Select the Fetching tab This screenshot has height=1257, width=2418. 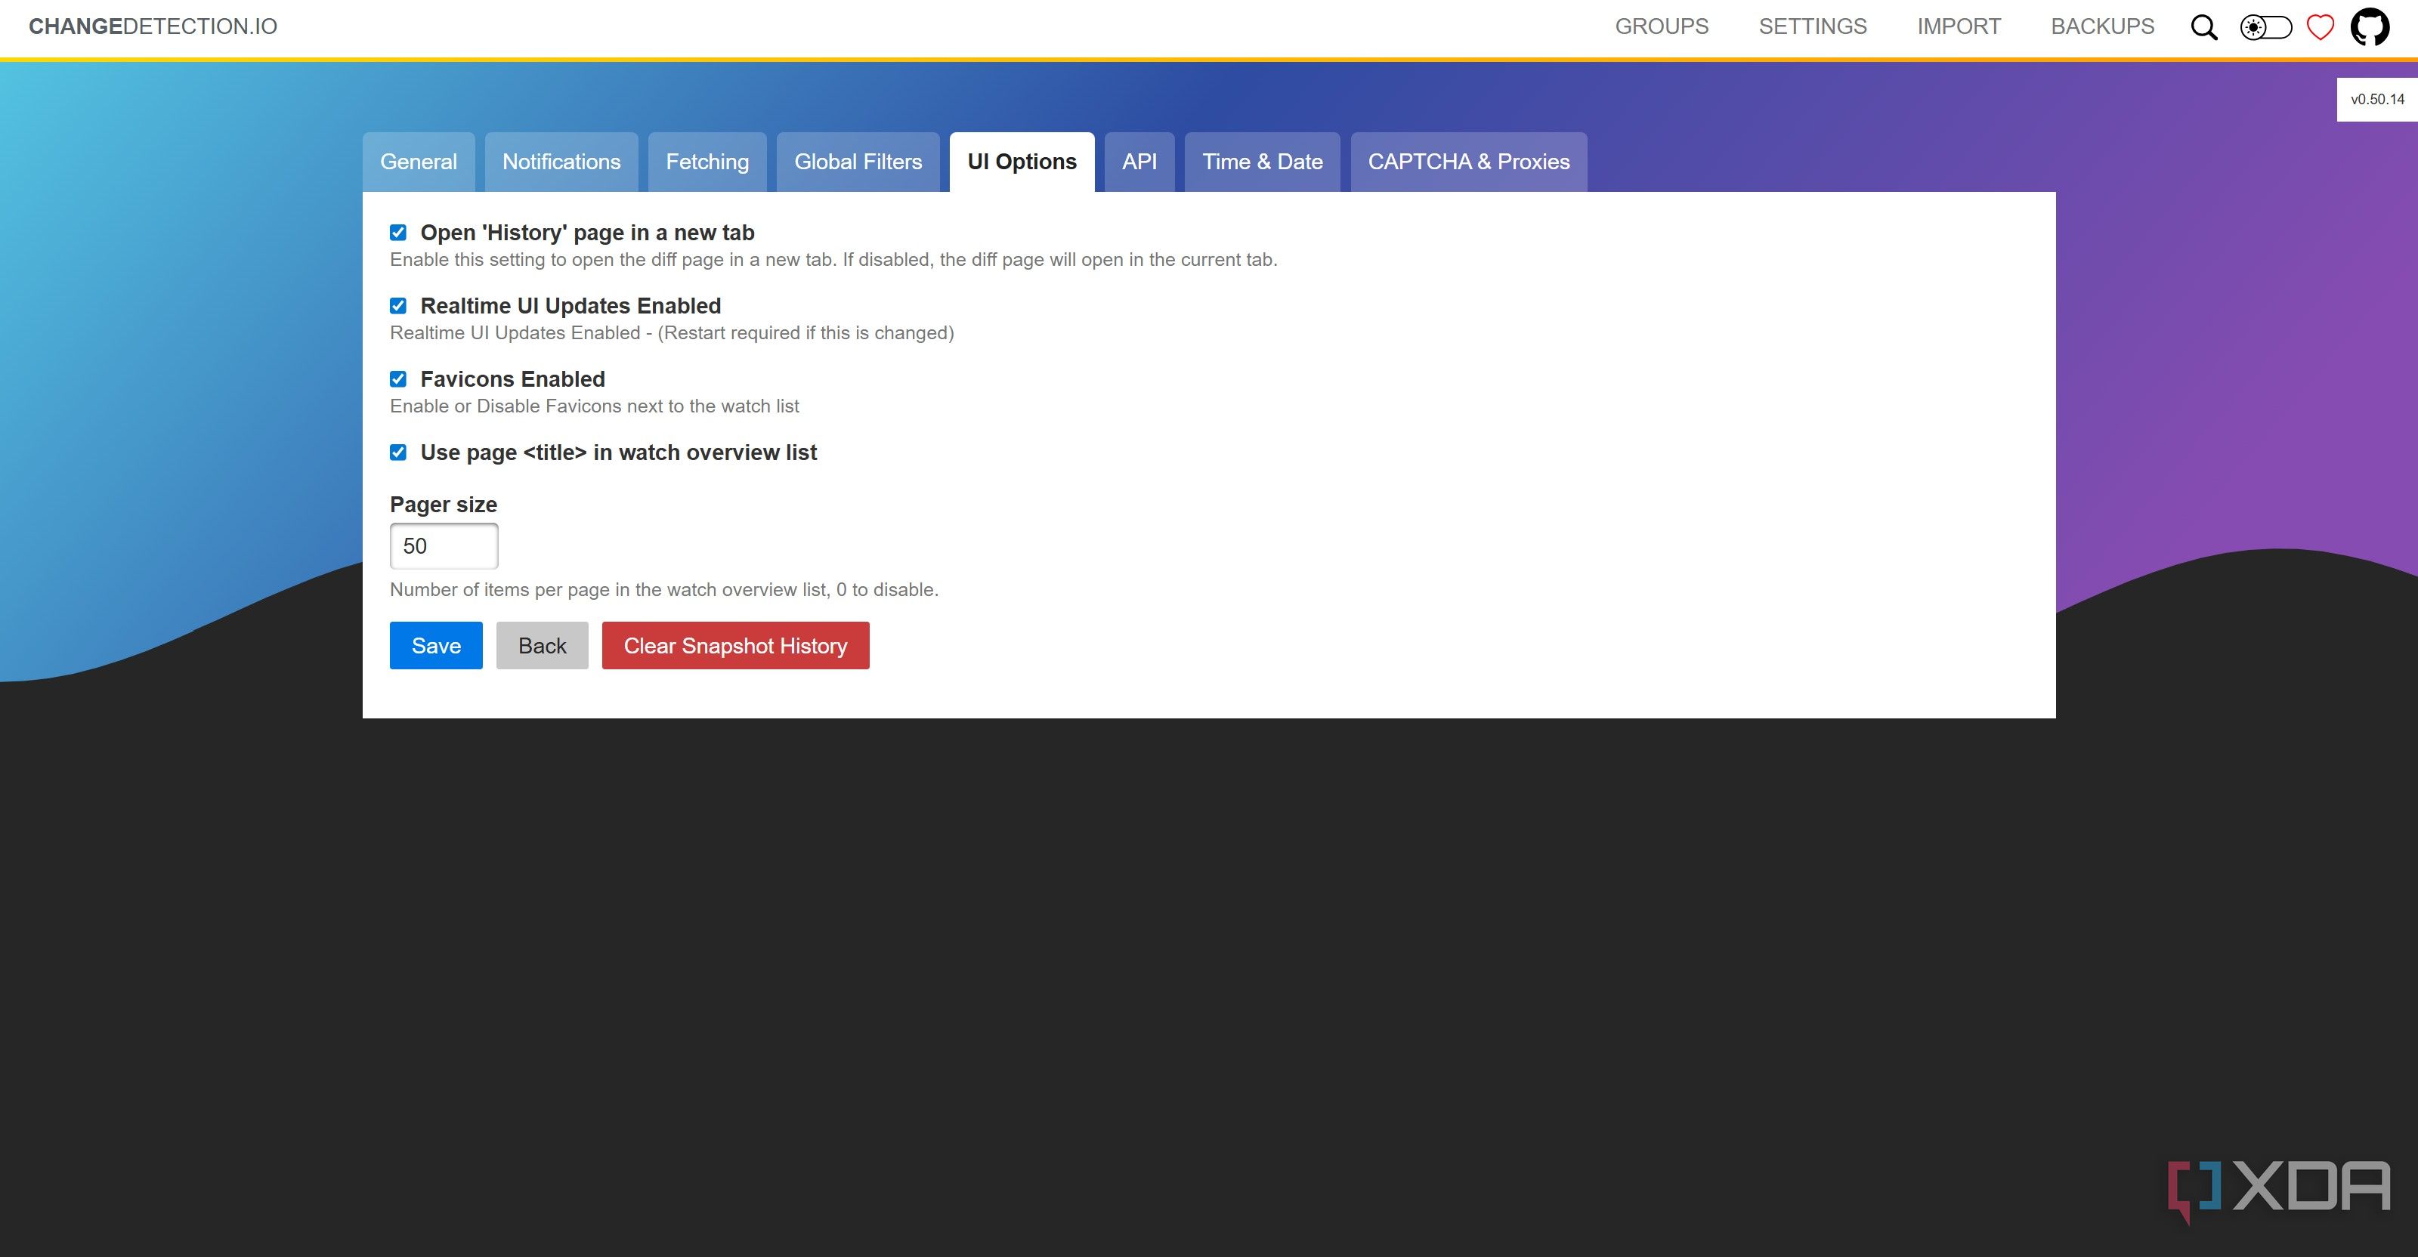(708, 162)
